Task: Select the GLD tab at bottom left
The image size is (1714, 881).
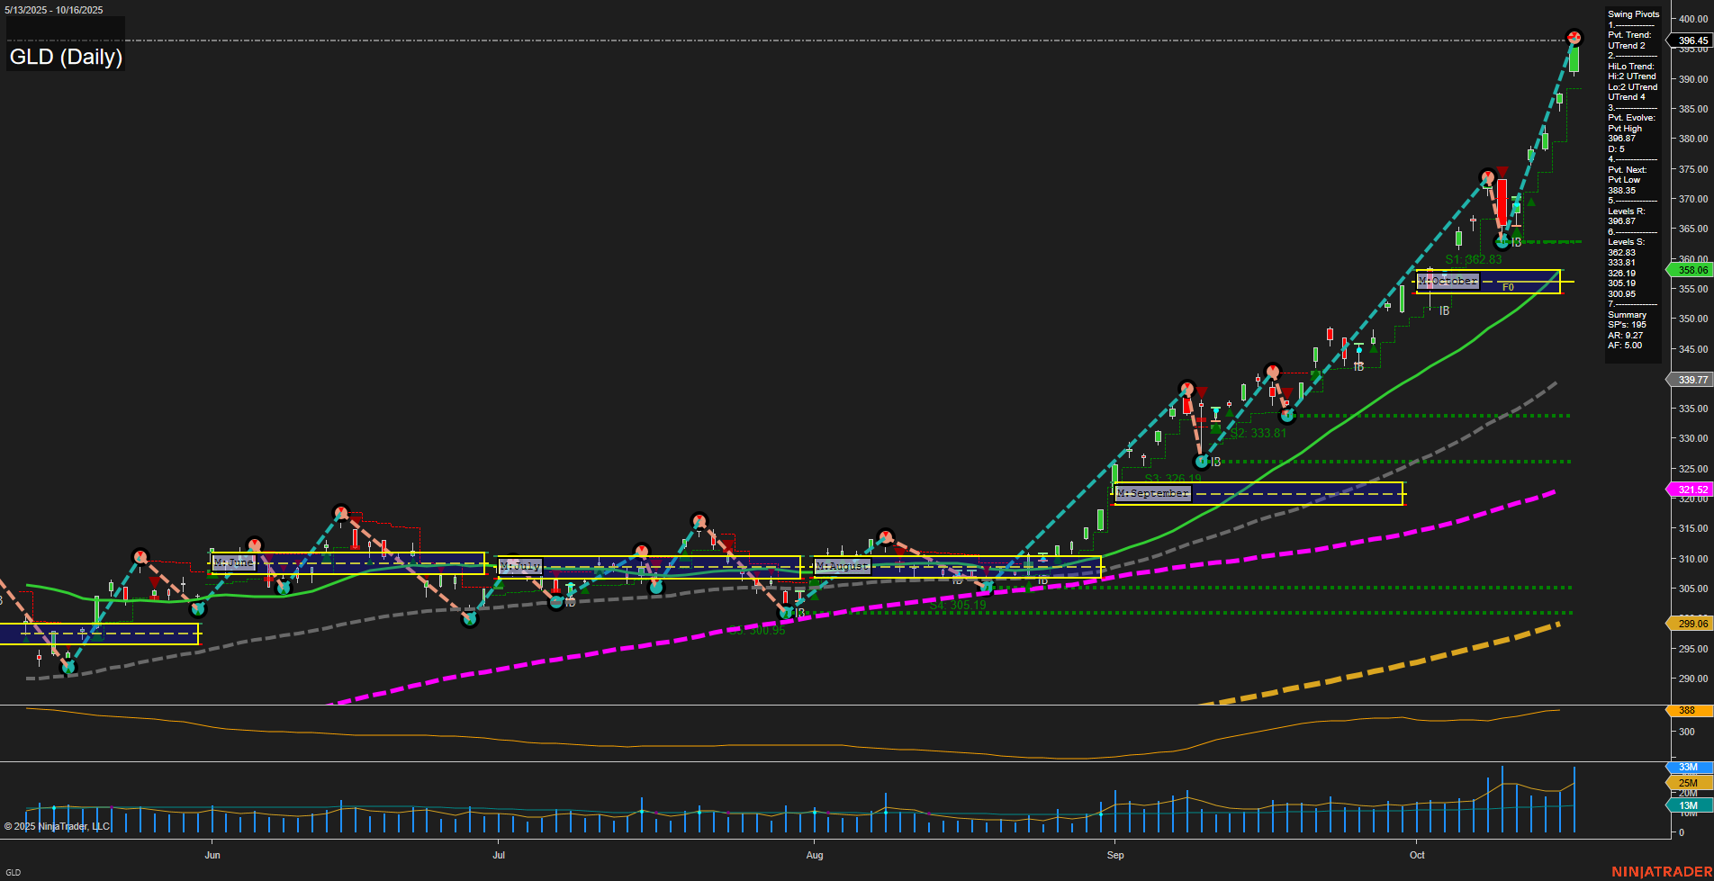Action: (13, 872)
